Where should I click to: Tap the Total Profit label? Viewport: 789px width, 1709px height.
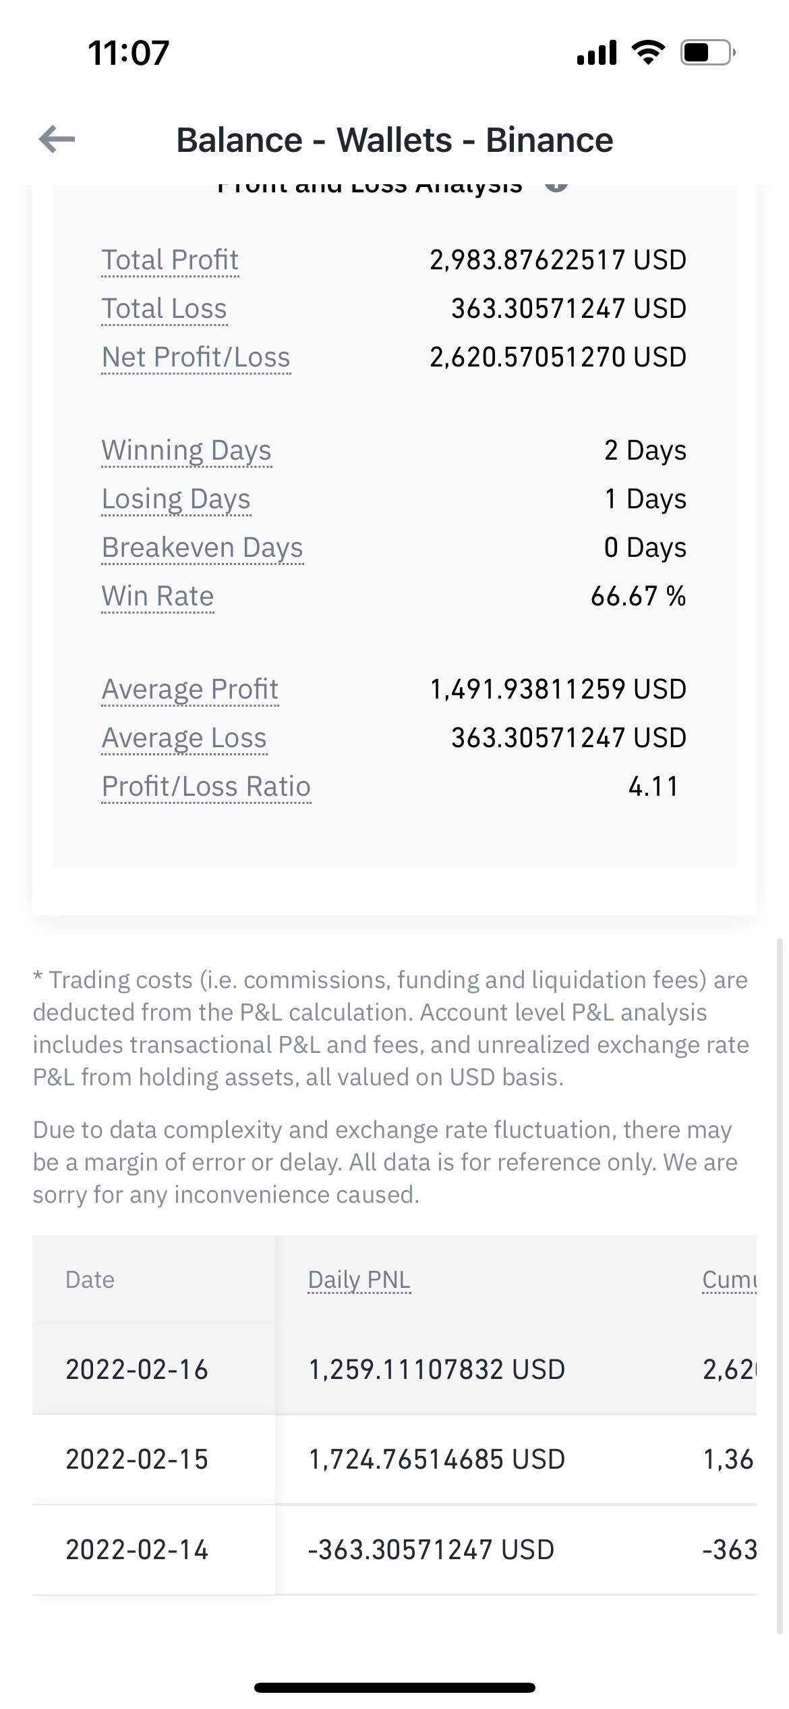(x=170, y=260)
